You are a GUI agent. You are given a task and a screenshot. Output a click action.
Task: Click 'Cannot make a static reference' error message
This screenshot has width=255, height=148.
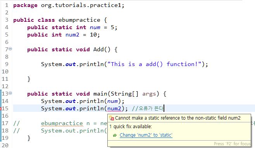tap(177, 118)
